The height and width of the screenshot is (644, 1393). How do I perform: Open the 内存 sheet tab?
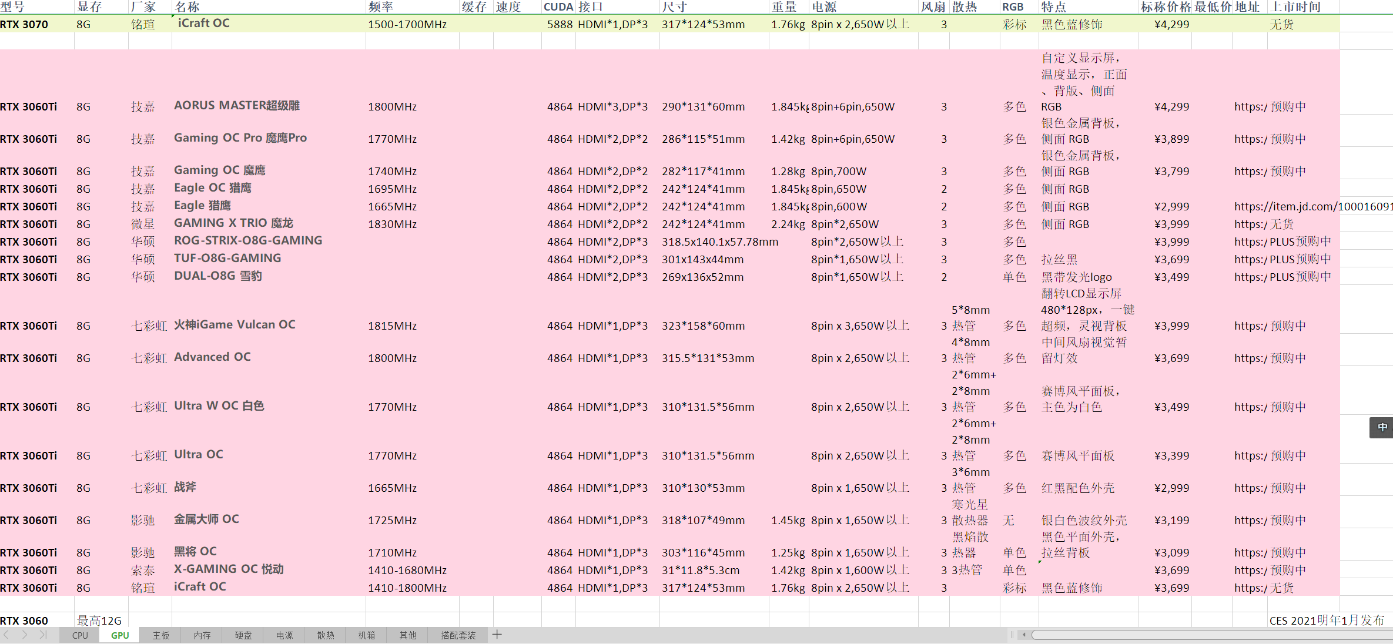(x=202, y=635)
